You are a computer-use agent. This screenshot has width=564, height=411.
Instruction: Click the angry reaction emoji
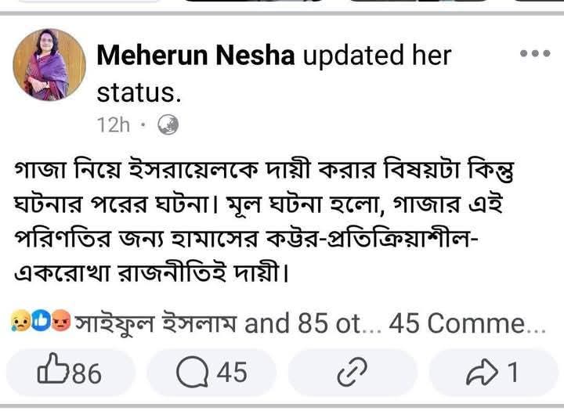60,322
